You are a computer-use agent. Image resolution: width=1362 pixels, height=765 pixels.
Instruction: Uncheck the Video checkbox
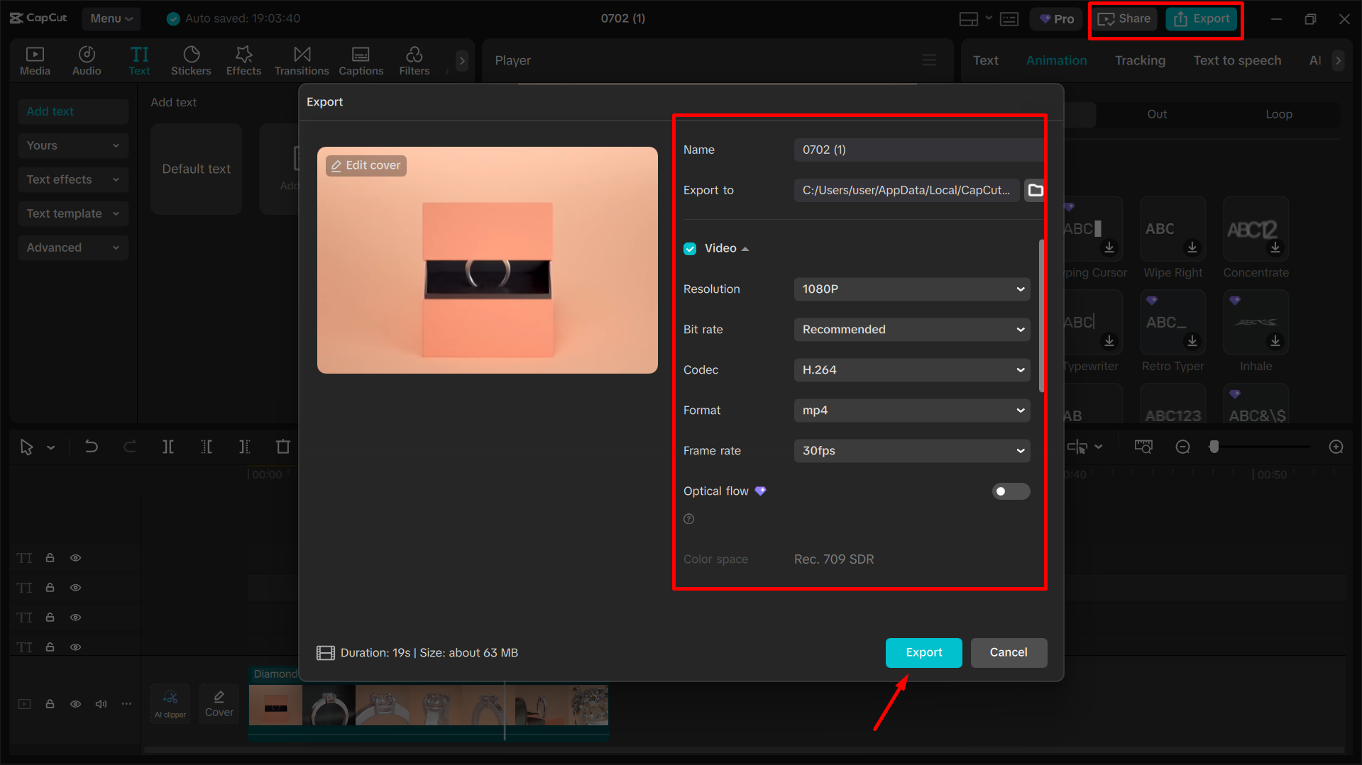coord(690,248)
